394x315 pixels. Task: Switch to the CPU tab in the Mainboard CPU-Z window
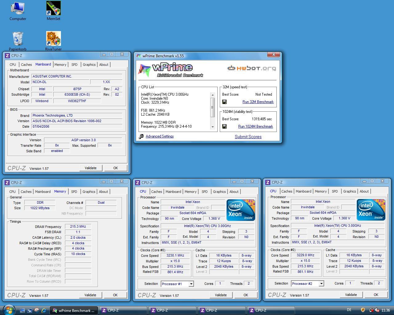tap(13, 65)
